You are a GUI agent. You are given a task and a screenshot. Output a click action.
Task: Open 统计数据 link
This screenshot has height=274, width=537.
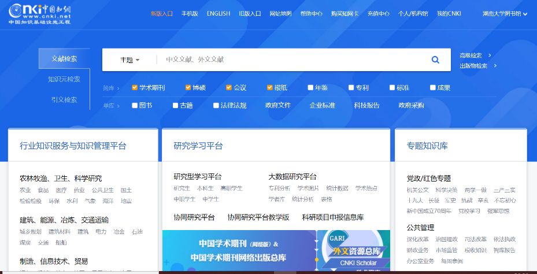click(x=338, y=188)
